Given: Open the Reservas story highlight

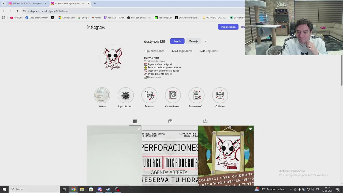Looking at the screenshot, I should [x=149, y=95].
